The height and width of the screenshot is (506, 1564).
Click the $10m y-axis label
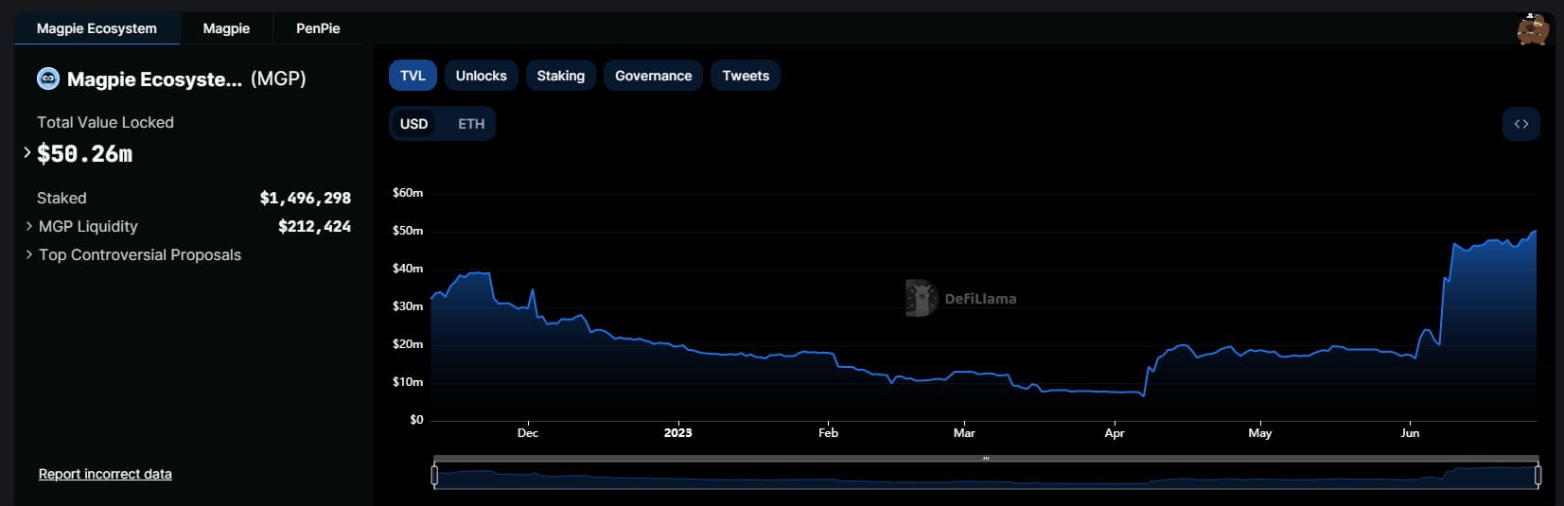pos(408,381)
